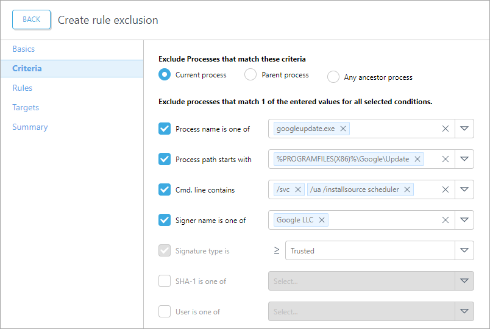Remove the %PROGRAMFILES(X86)% path tag
This screenshot has height=329, width=490.
coord(417,159)
